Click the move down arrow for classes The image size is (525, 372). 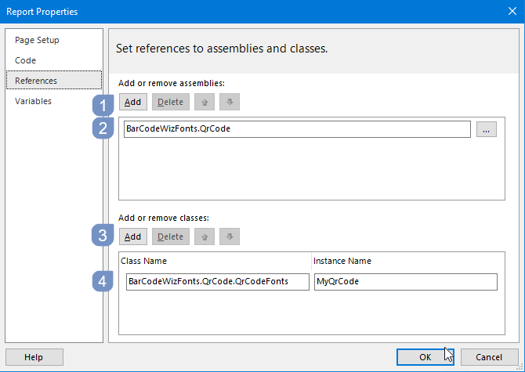(230, 237)
